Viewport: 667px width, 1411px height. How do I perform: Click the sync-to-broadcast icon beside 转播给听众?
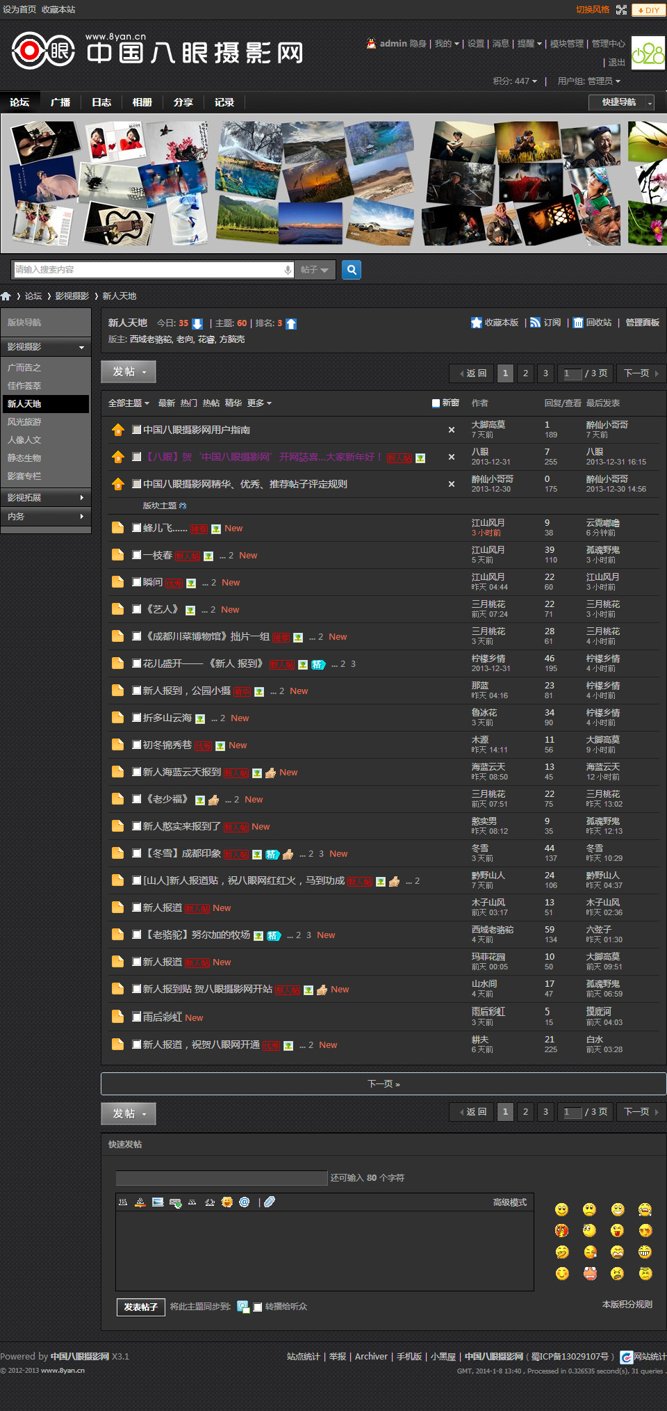pyautogui.click(x=243, y=1307)
